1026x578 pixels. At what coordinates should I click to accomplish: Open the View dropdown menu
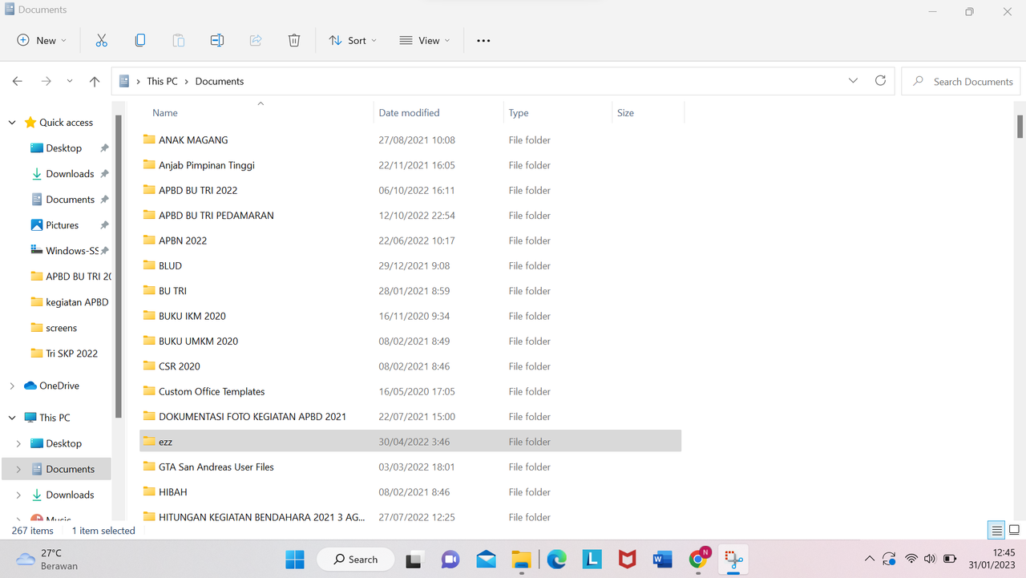(x=425, y=40)
